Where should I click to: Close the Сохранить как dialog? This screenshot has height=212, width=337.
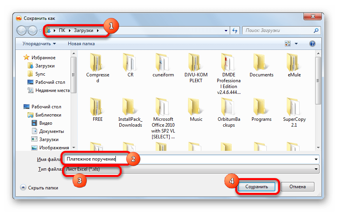[313, 16]
